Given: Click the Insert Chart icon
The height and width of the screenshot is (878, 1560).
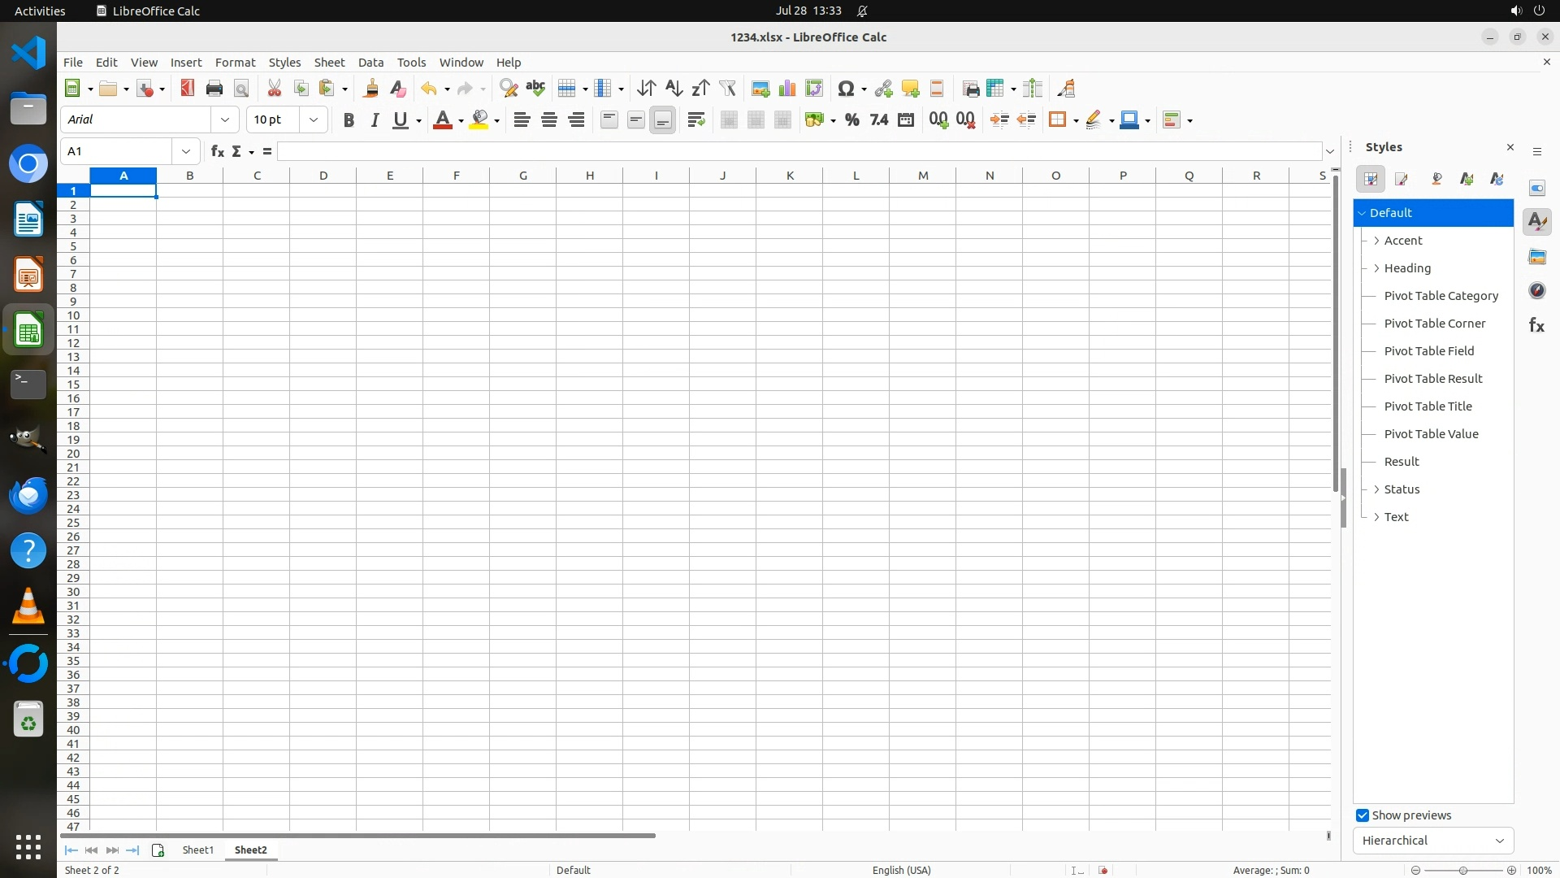Looking at the screenshot, I should pyautogui.click(x=786, y=89).
